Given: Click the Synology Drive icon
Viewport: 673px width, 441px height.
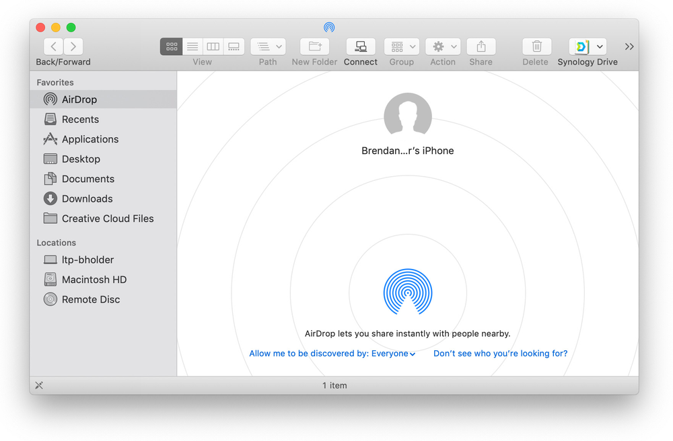Looking at the screenshot, I should (x=581, y=46).
